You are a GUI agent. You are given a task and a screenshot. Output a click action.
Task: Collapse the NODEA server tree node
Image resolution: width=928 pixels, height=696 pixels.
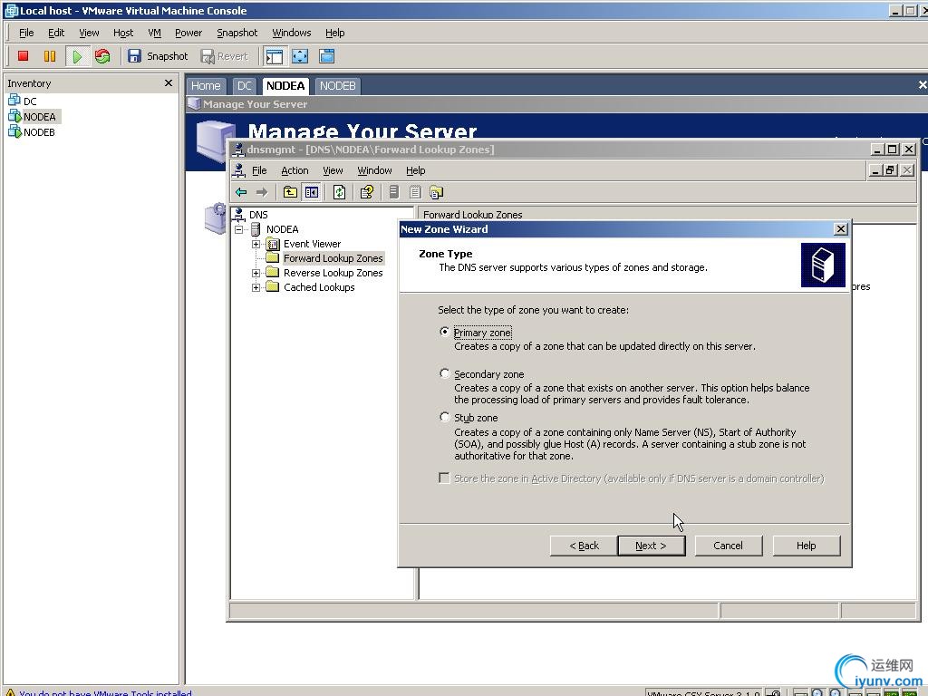[x=238, y=229]
